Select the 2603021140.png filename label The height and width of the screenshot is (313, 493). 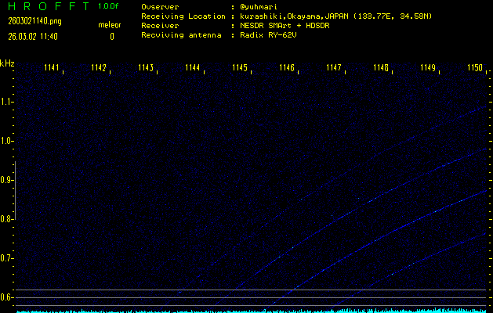[30, 21]
